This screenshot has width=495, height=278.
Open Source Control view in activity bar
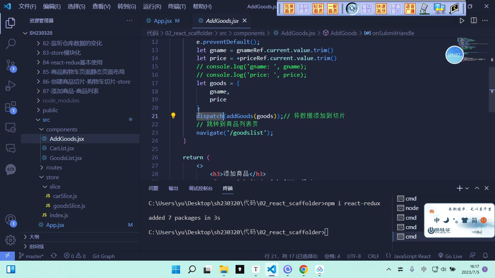(11, 65)
